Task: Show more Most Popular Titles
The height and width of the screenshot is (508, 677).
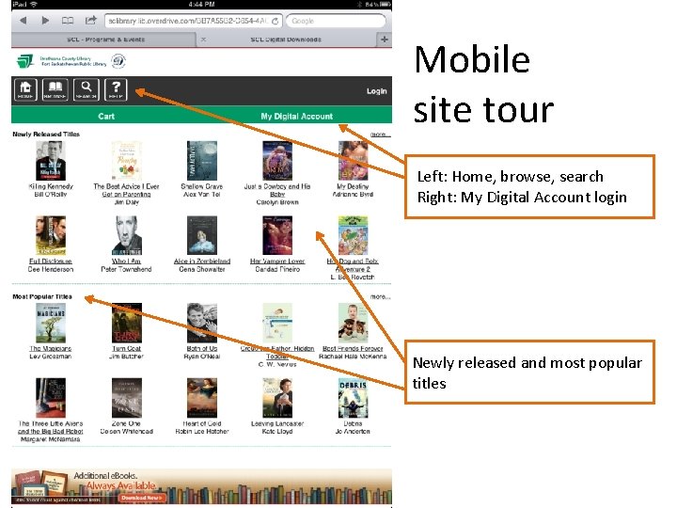Action: [x=381, y=296]
